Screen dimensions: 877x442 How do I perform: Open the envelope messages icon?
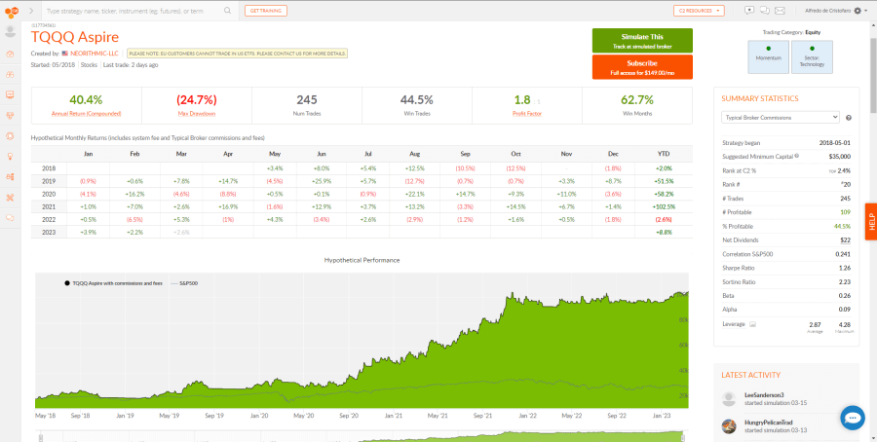tap(780, 11)
